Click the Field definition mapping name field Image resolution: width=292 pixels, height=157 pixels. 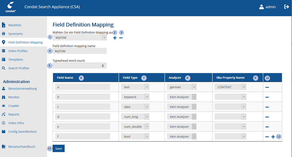80,51
